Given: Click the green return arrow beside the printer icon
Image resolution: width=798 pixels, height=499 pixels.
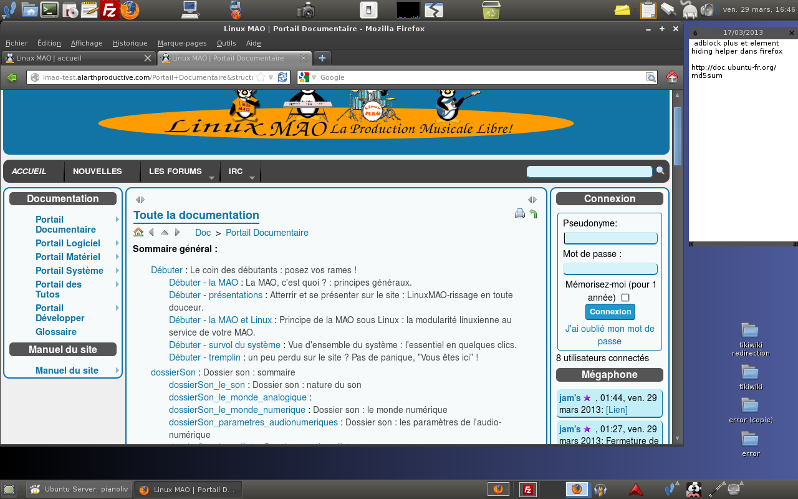Looking at the screenshot, I should tap(533, 214).
